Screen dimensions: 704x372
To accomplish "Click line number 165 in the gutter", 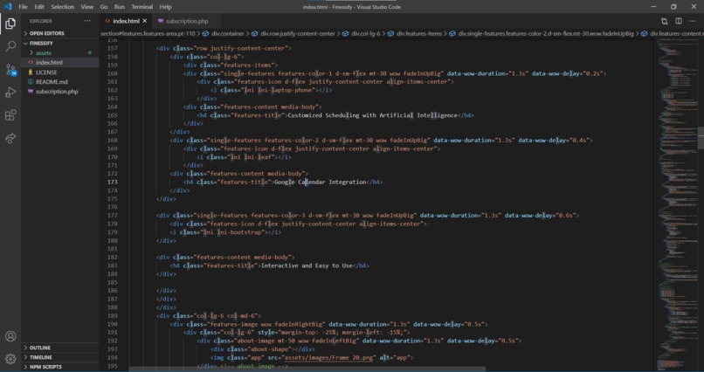I will tap(113, 115).
